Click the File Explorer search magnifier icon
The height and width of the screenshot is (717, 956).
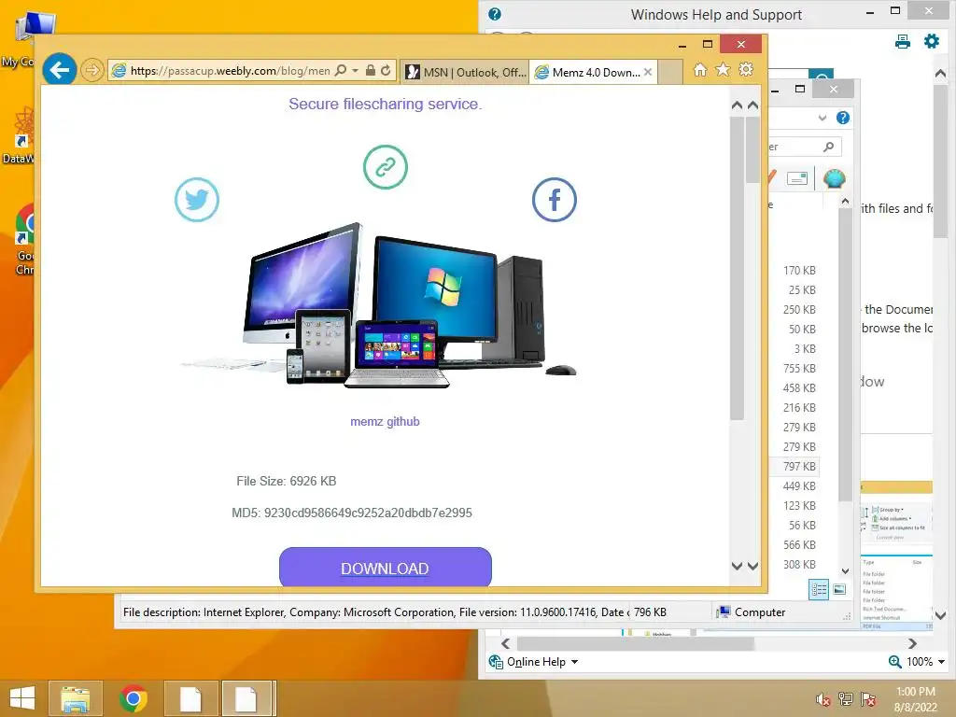click(829, 147)
